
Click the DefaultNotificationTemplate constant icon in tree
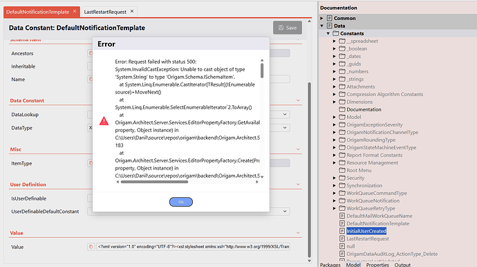tap(342, 223)
